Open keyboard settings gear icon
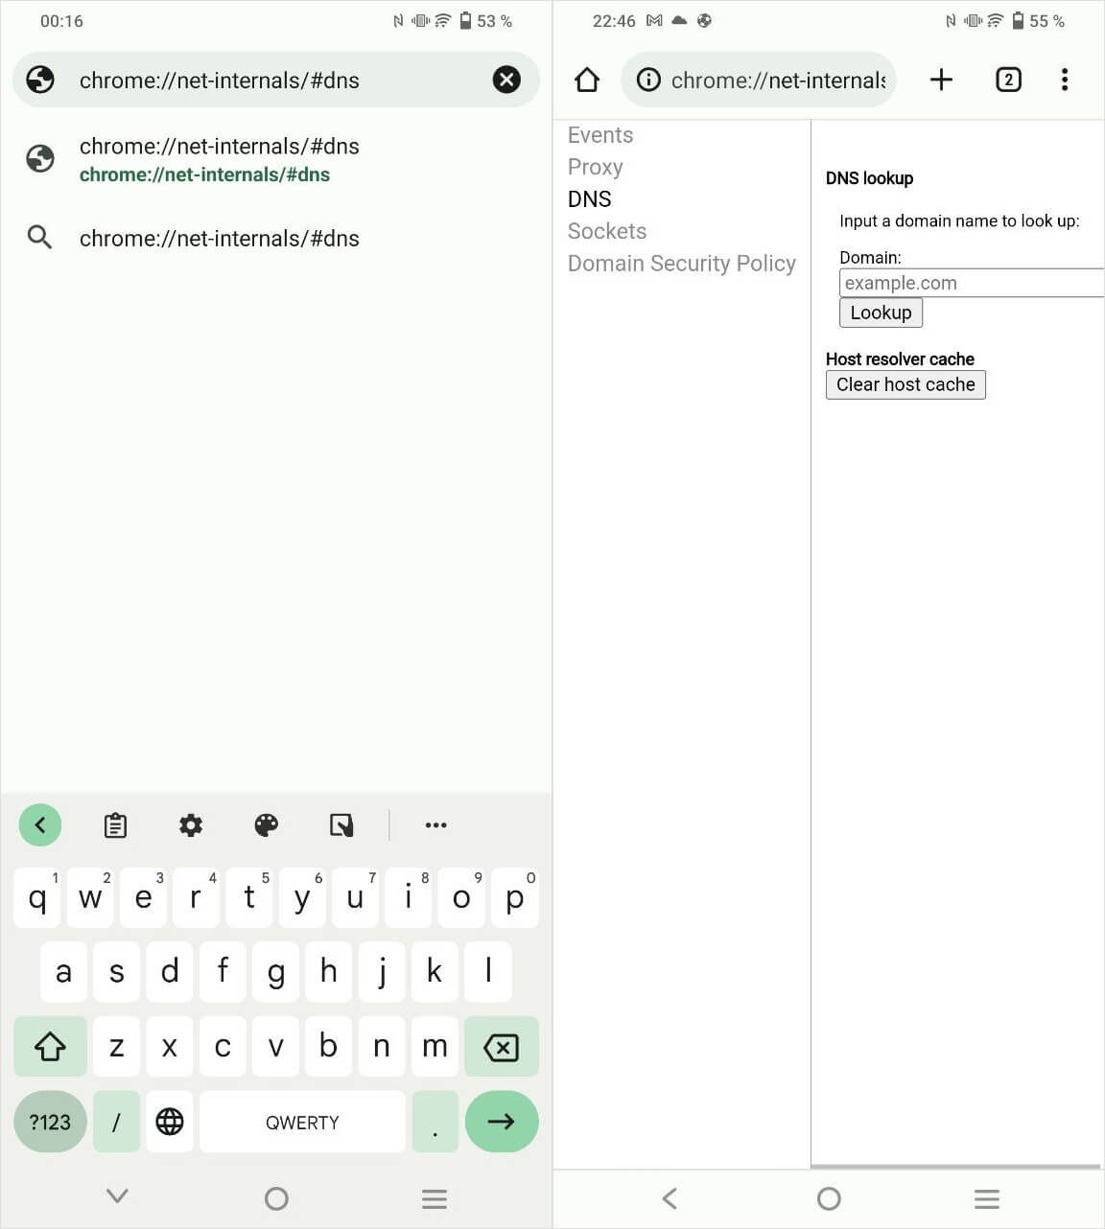The height and width of the screenshot is (1229, 1105). click(191, 824)
